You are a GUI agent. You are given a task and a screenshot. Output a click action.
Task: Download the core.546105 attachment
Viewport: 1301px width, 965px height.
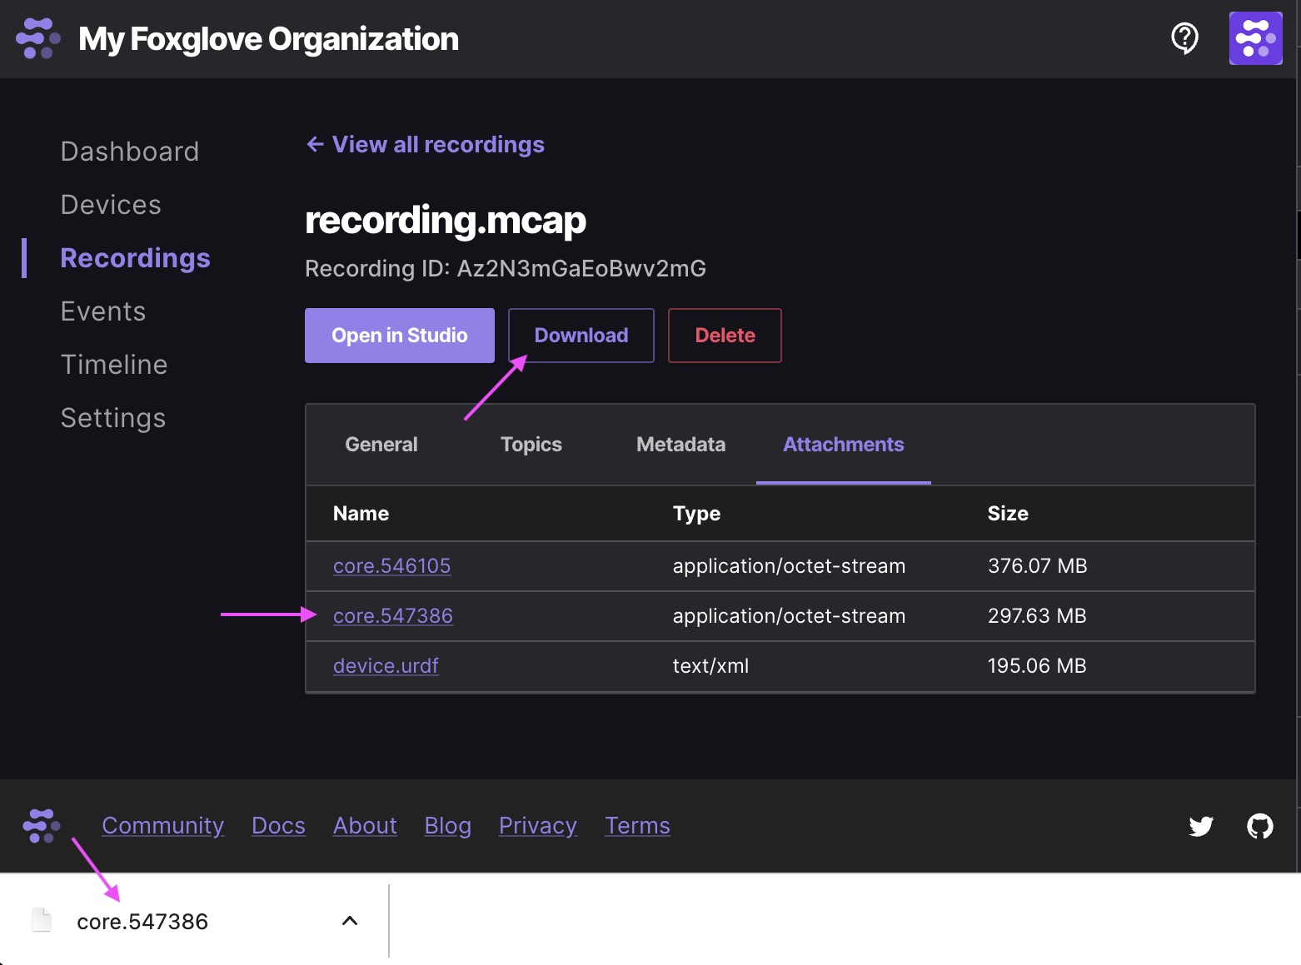(391, 565)
